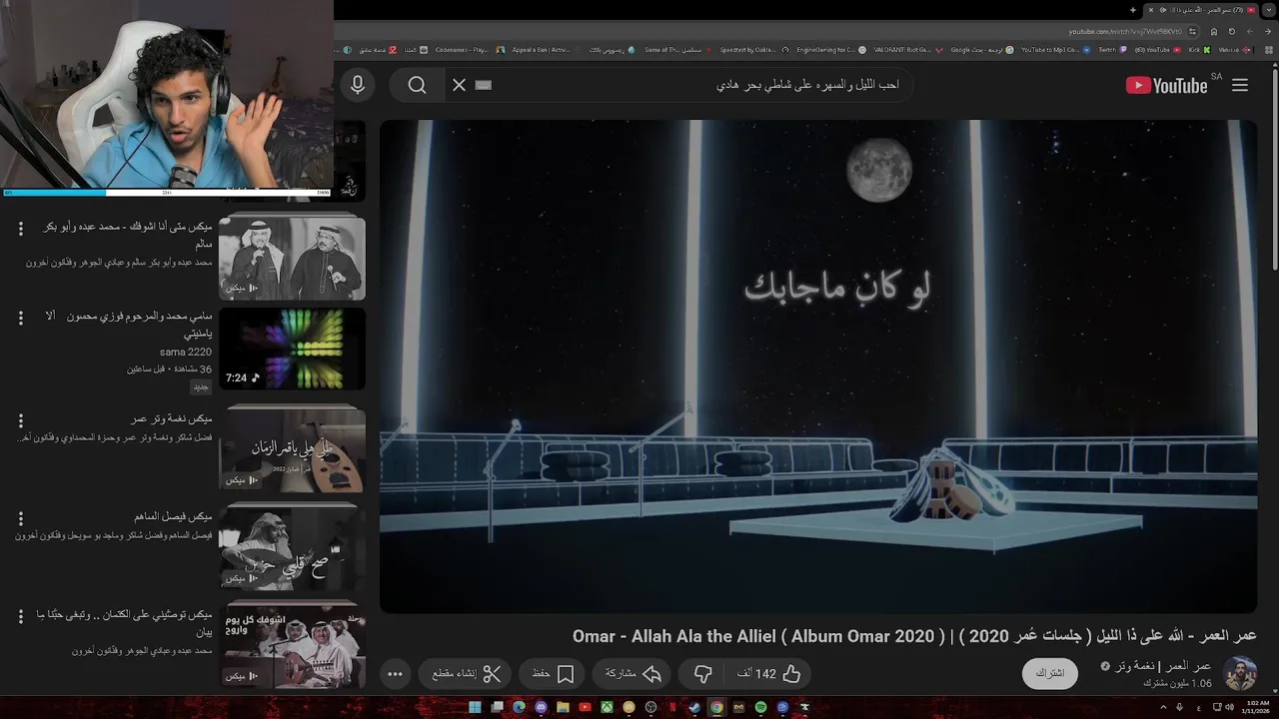Open options menu for ميكس فيصل الماهم

coord(20,518)
